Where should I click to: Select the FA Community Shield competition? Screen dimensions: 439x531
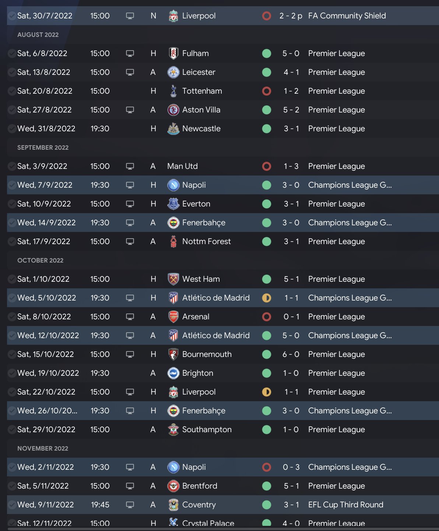pyautogui.click(x=347, y=16)
